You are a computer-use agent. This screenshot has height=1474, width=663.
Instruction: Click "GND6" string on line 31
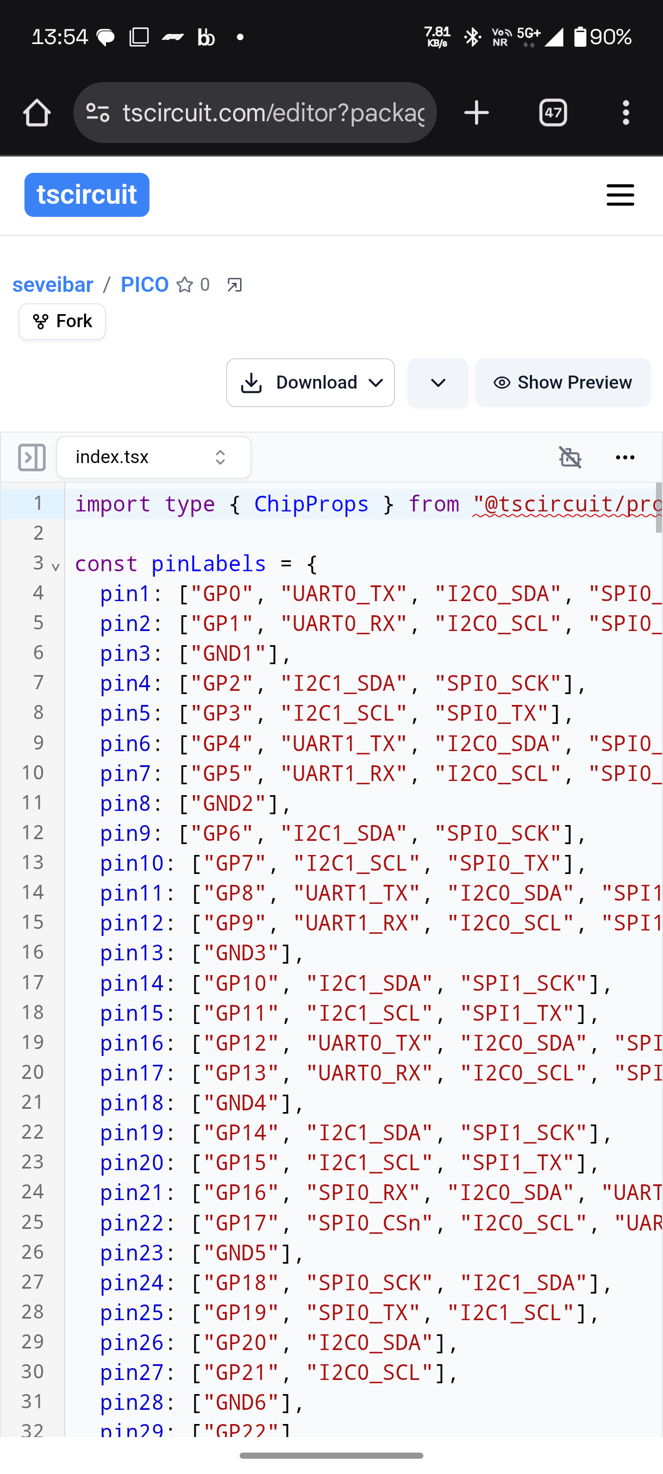(x=241, y=1402)
